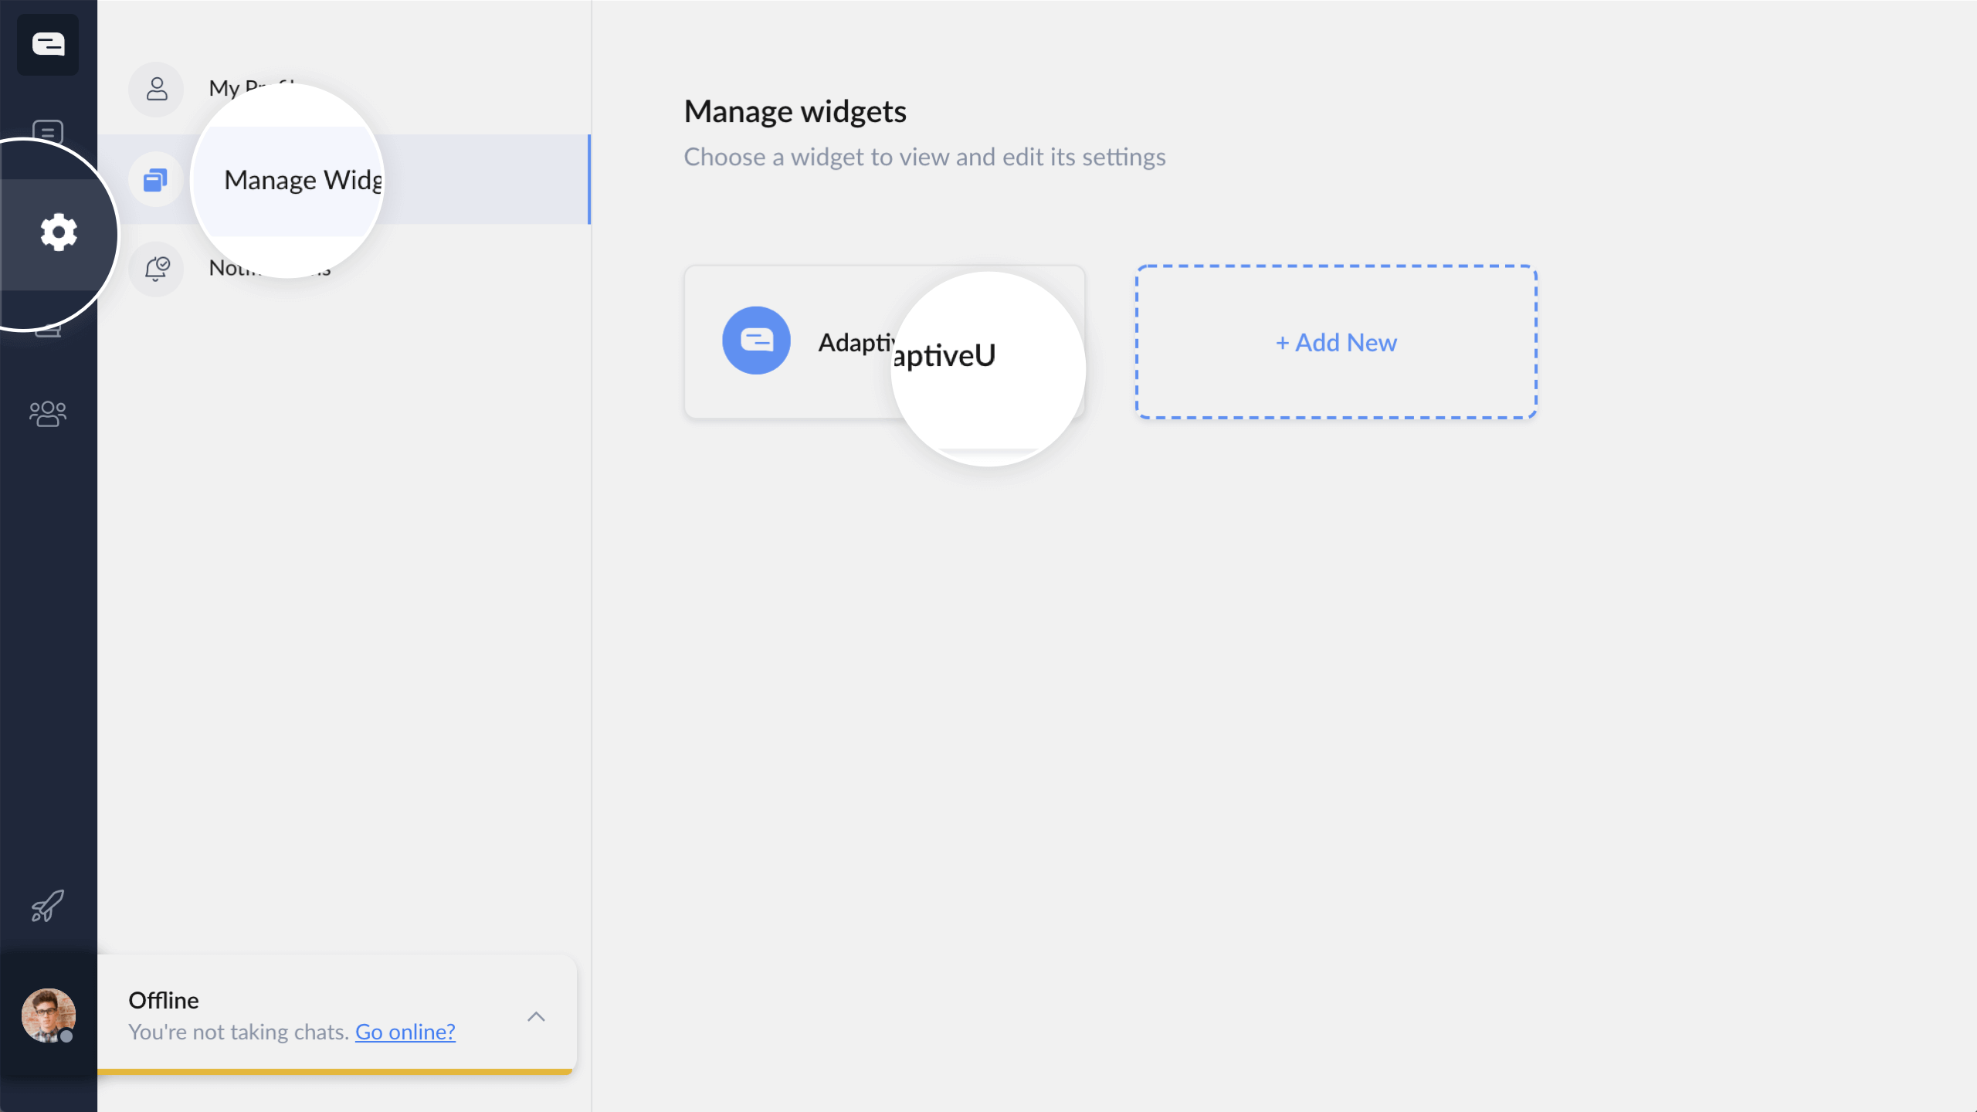
Task: Click the Go online? link
Action: tap(405, 1031)
